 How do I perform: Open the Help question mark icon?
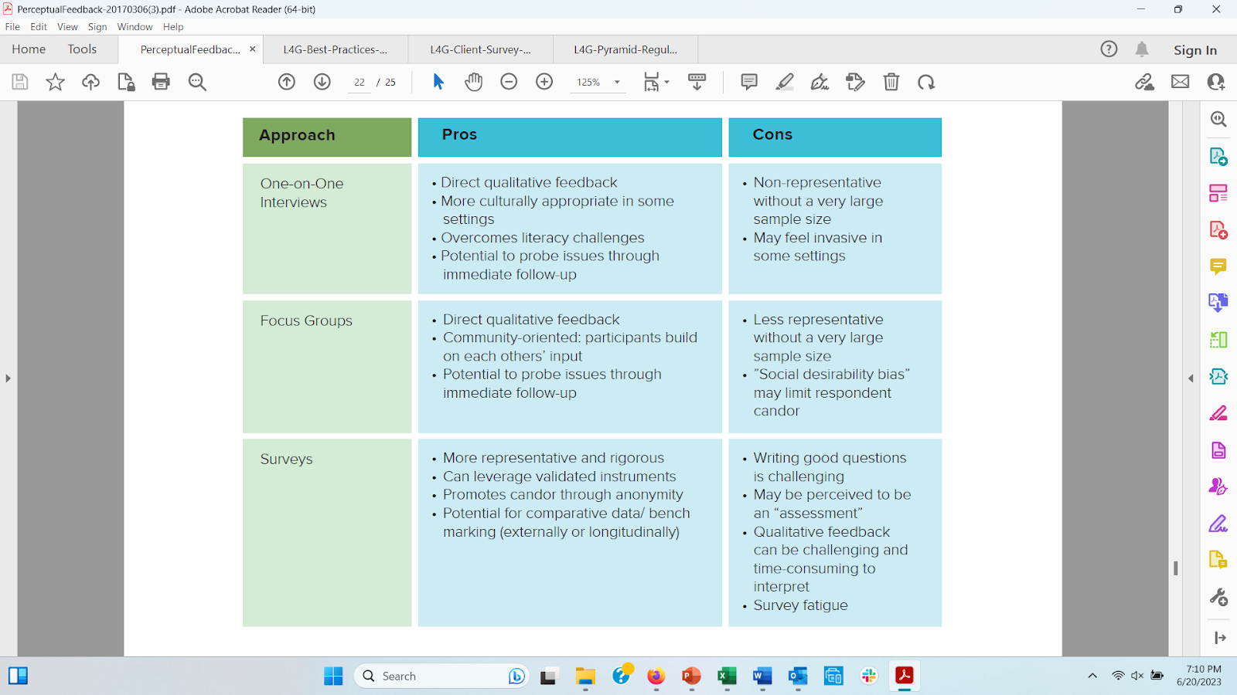click(1109, 49)
